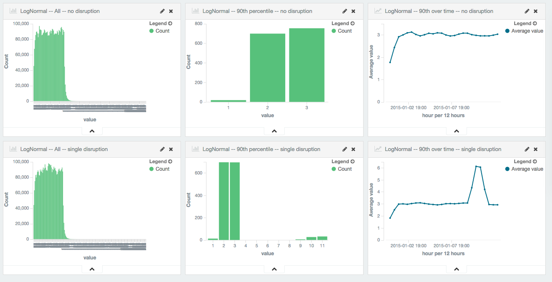This screenshot has width=552, height=282.
Task: Edit '90th over time -- single disruption' visualization
Action: point(527,149)
